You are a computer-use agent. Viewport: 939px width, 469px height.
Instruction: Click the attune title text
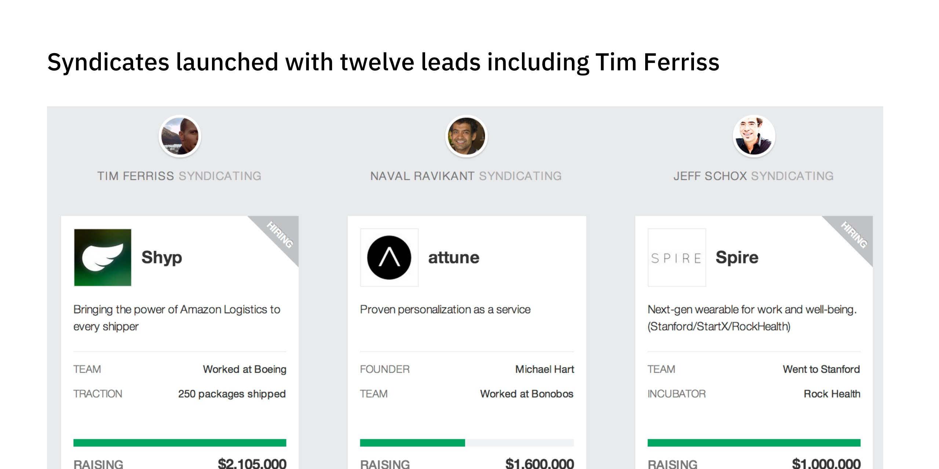point(454,257)
